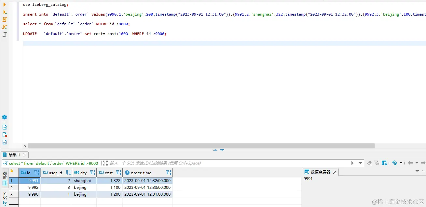426x207 pixels.
Task: Apply filter with the play arrow
Action: tap(352, 163)
